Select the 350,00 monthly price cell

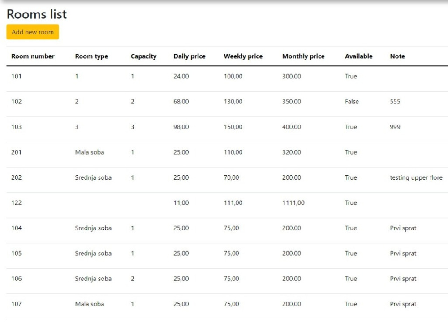point(292,101)
